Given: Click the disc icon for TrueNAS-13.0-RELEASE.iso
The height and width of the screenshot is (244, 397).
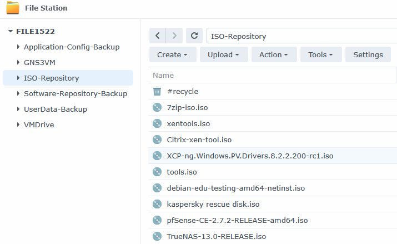Looking at the screenshot, I should 157,236.
